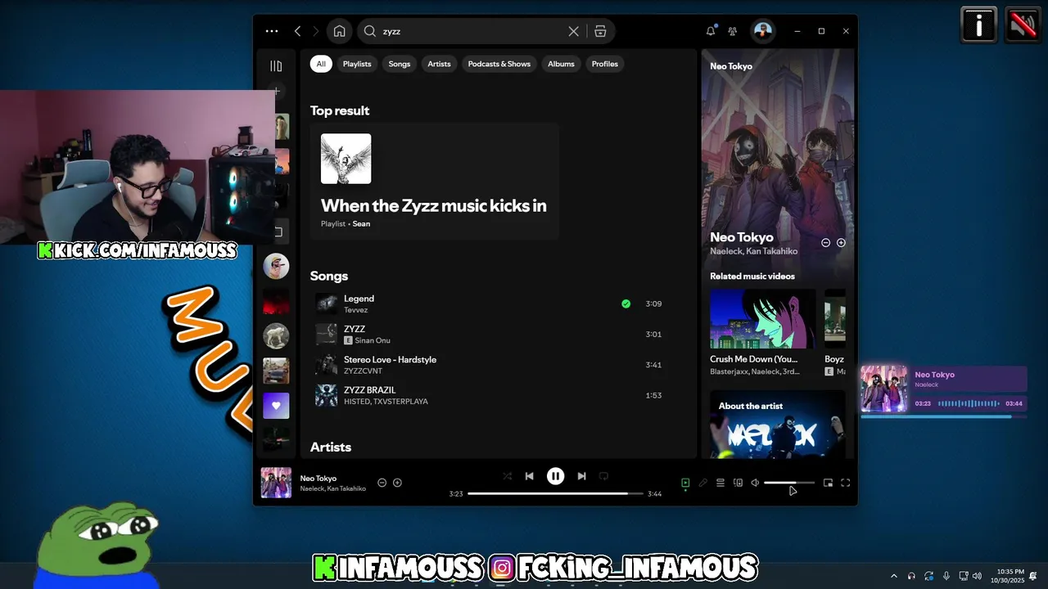The width and height of the screenshot is (1048, 589).
Task: Expand Your Library sidebar icon
Action: [276, 65]
